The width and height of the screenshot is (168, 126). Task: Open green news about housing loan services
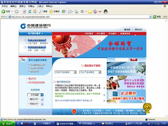pos(77,95)
